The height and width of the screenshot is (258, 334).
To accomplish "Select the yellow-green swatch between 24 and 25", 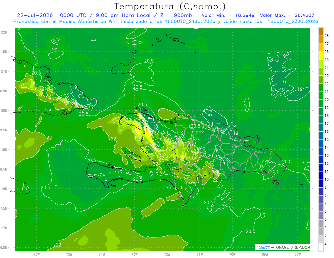I will tap(321, 63).
